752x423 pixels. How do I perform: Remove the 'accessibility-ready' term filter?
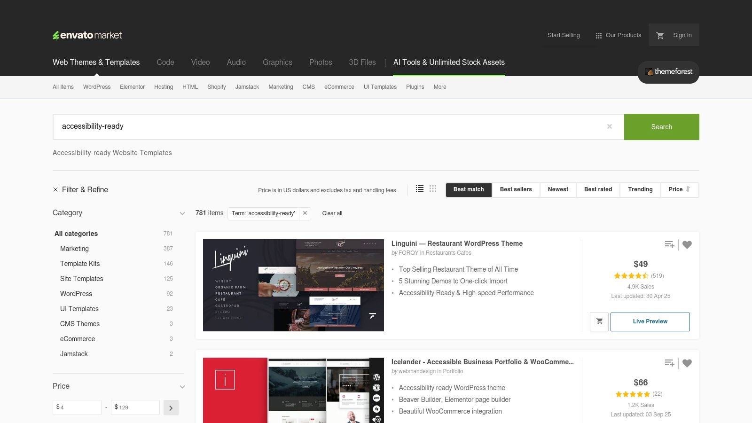pyautogui.click(x=305, y=213)
